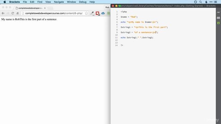221x124 pixels.
Task: Click the $string1 assignment on line 7
Action: click(x=144, y=27)
